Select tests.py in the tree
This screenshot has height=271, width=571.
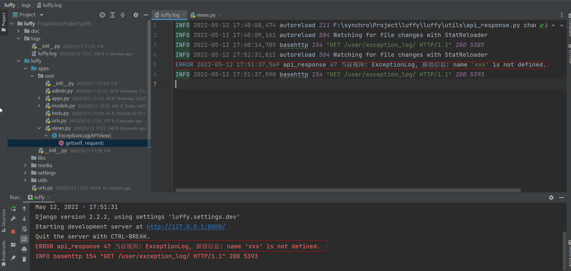60,113
